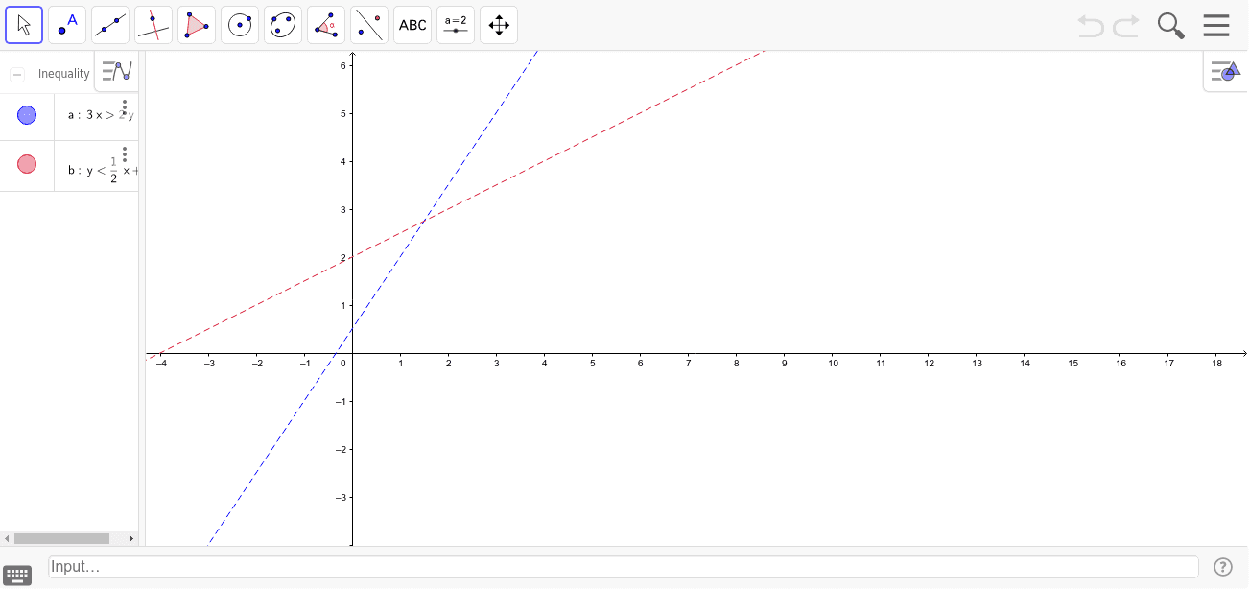Click the Input field
The image size is (1249, 589).
click(x=624, y=567)
